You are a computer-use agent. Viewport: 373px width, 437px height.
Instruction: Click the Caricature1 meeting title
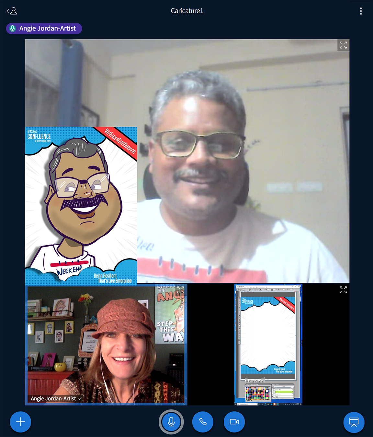tap(187, 11)
